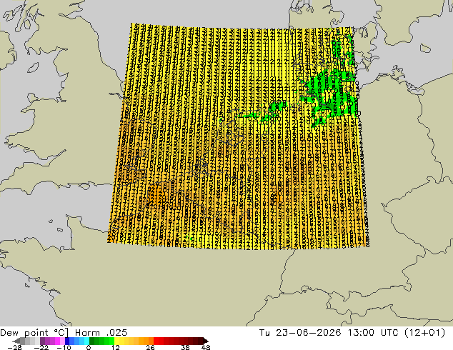Click the '26' legend scale value
This screenshot has height=350, width=453.
pos(150,347)
